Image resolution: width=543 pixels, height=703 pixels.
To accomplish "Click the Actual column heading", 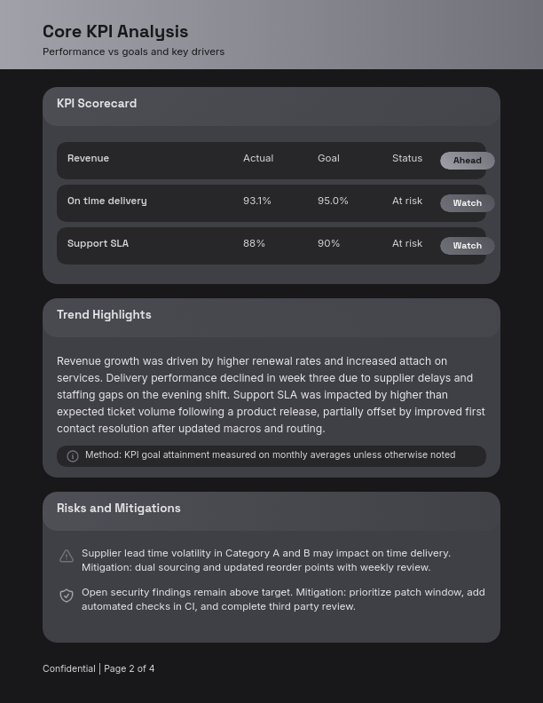I will click(258, 159).
